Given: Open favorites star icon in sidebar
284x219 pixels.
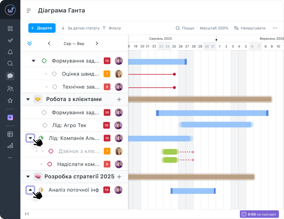Looking at the screenshot, I should coord(10,101).
